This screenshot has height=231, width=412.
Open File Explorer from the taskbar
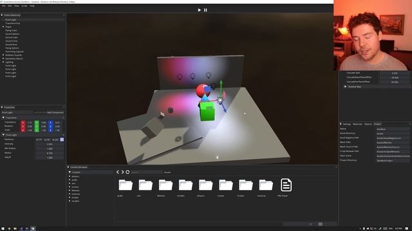click(15, 228)
